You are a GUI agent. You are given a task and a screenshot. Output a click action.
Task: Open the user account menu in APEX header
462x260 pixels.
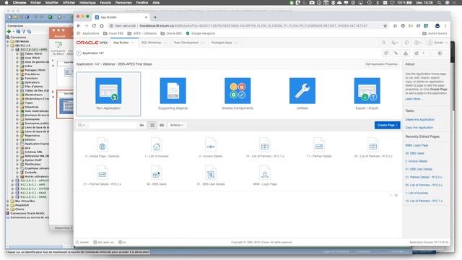pyautogui.click(x=437, y=43)
